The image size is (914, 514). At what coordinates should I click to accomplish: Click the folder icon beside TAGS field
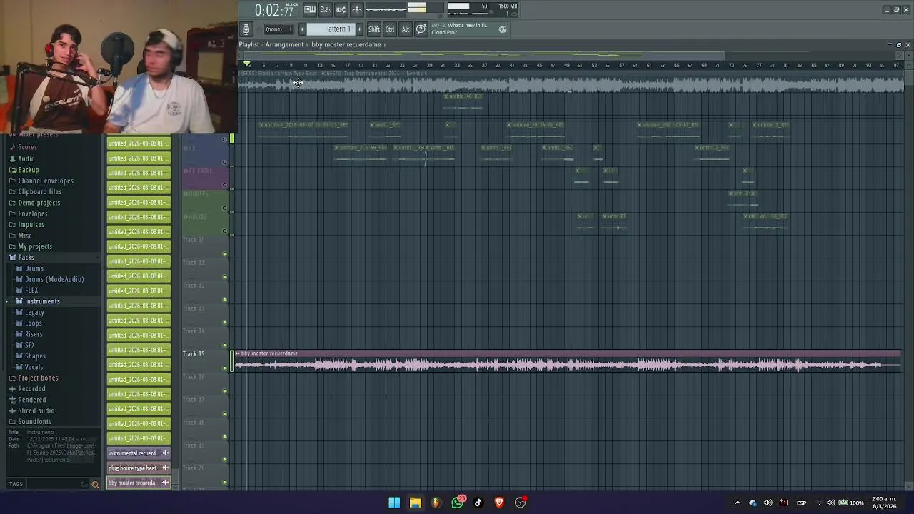[x=84, y=484]
